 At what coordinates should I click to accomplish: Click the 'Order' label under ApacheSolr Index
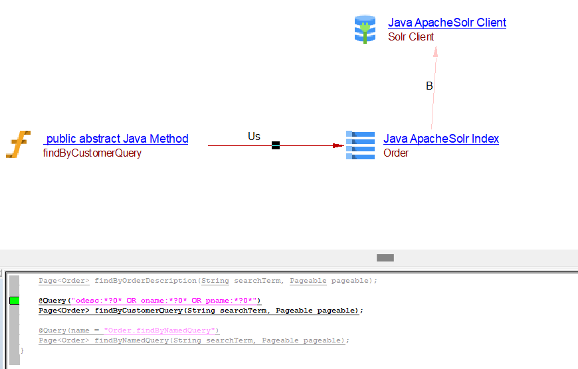point(396,153)
